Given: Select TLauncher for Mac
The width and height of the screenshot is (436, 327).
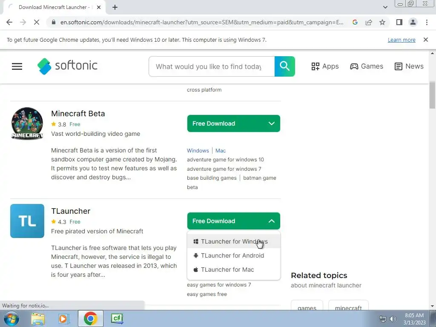Looking at the screenshot, I should [234, 270].
